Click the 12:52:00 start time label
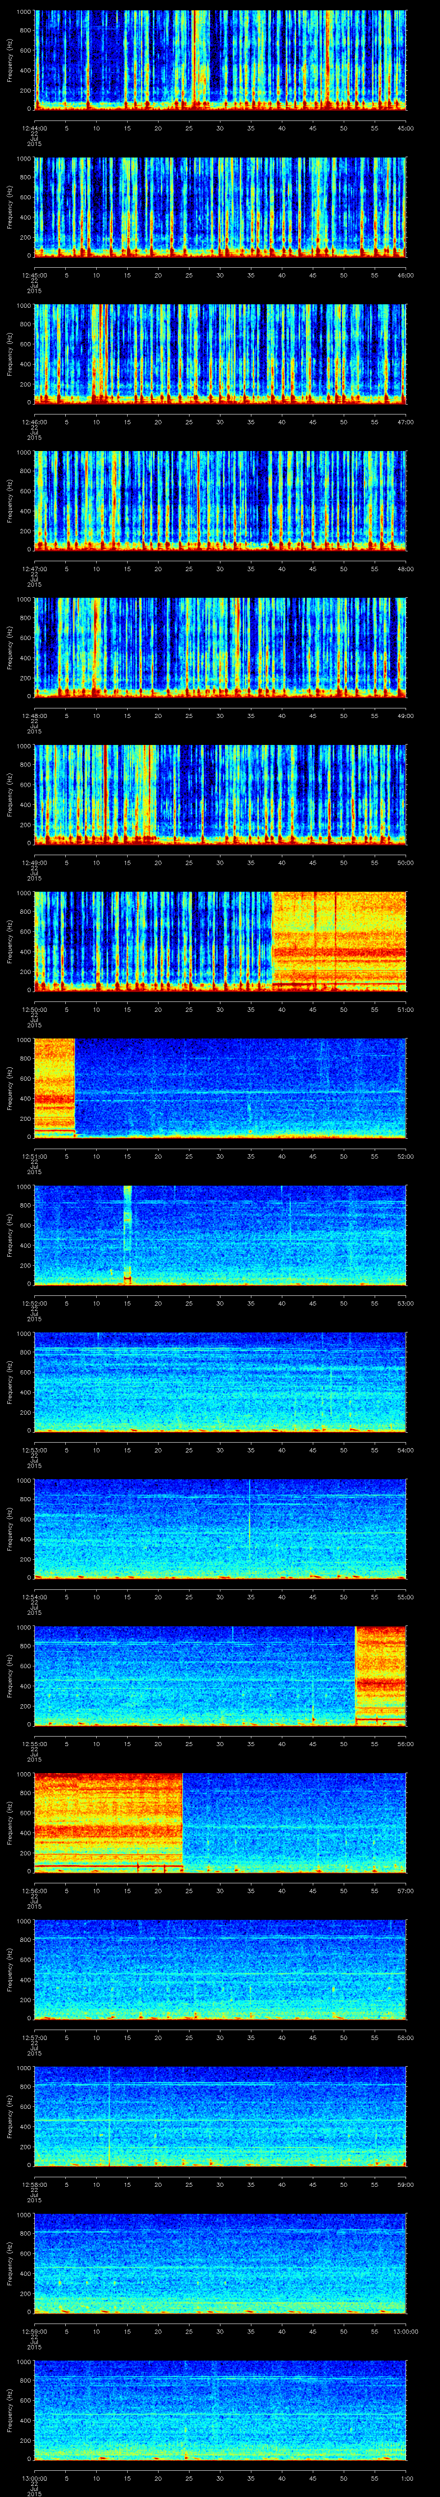440x2497 pixels. point(34,1304)
